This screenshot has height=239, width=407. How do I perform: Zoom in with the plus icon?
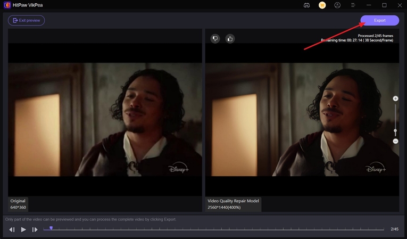coord(395,98)
